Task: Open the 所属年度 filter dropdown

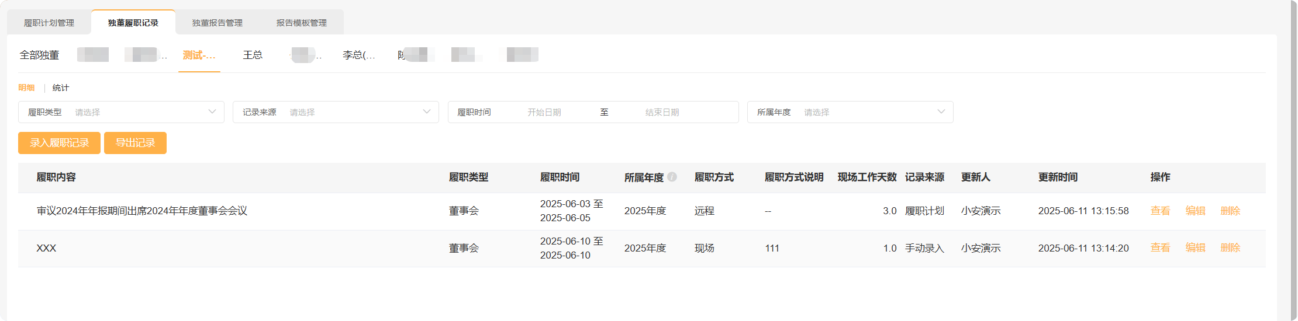Action: (x=850, y=112)
